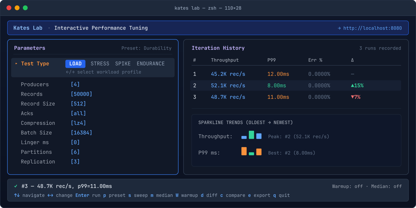
Task: Click the Warmup: off indicator
Action: click(347, 186)
